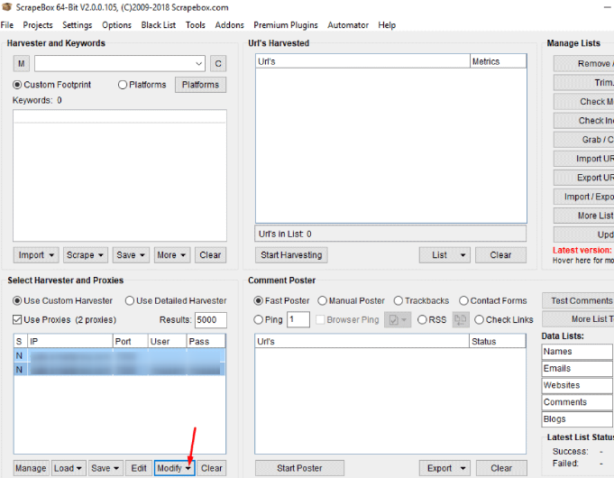Click the Test Comments button
The image size is (614, 478).
click(x=578, y=300)
